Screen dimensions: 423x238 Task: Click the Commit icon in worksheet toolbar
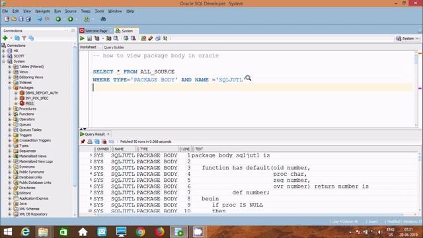(x=126, y=38)
